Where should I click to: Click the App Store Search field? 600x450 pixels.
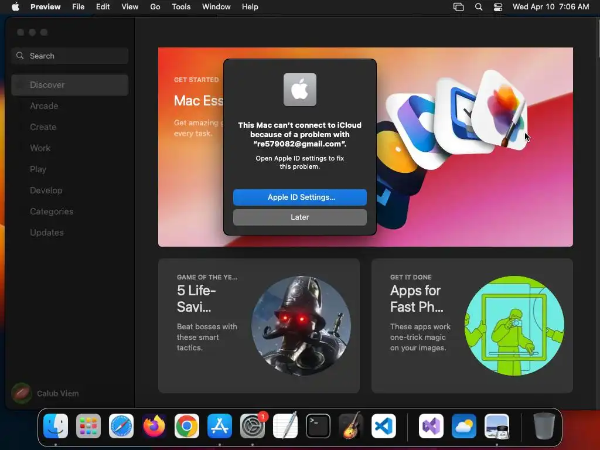point(70,56)
